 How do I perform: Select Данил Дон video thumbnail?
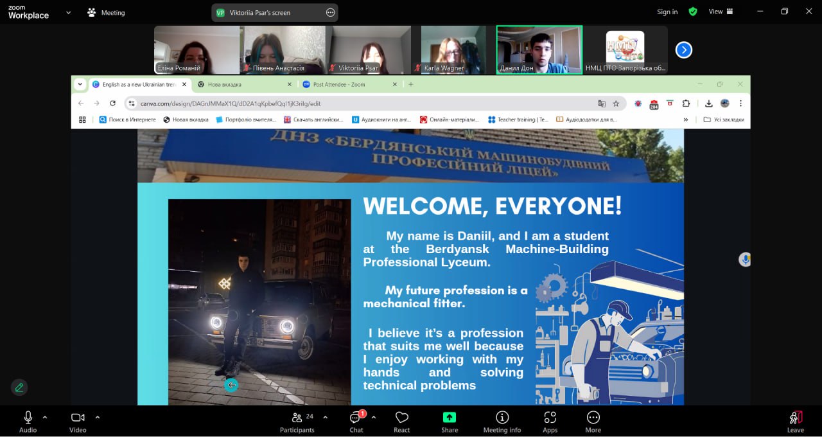539,50
